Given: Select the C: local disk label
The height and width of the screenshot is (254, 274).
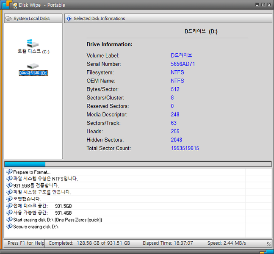Looking at the screenshot, I should pos(33,51).
